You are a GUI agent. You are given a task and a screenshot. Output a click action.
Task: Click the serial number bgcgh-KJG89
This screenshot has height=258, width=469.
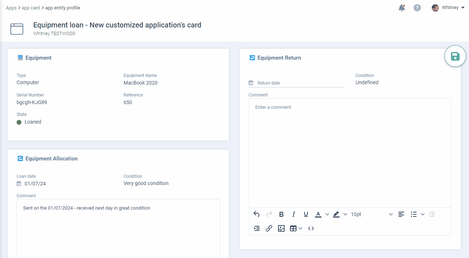pyautogui.click(x=32, y=102)
